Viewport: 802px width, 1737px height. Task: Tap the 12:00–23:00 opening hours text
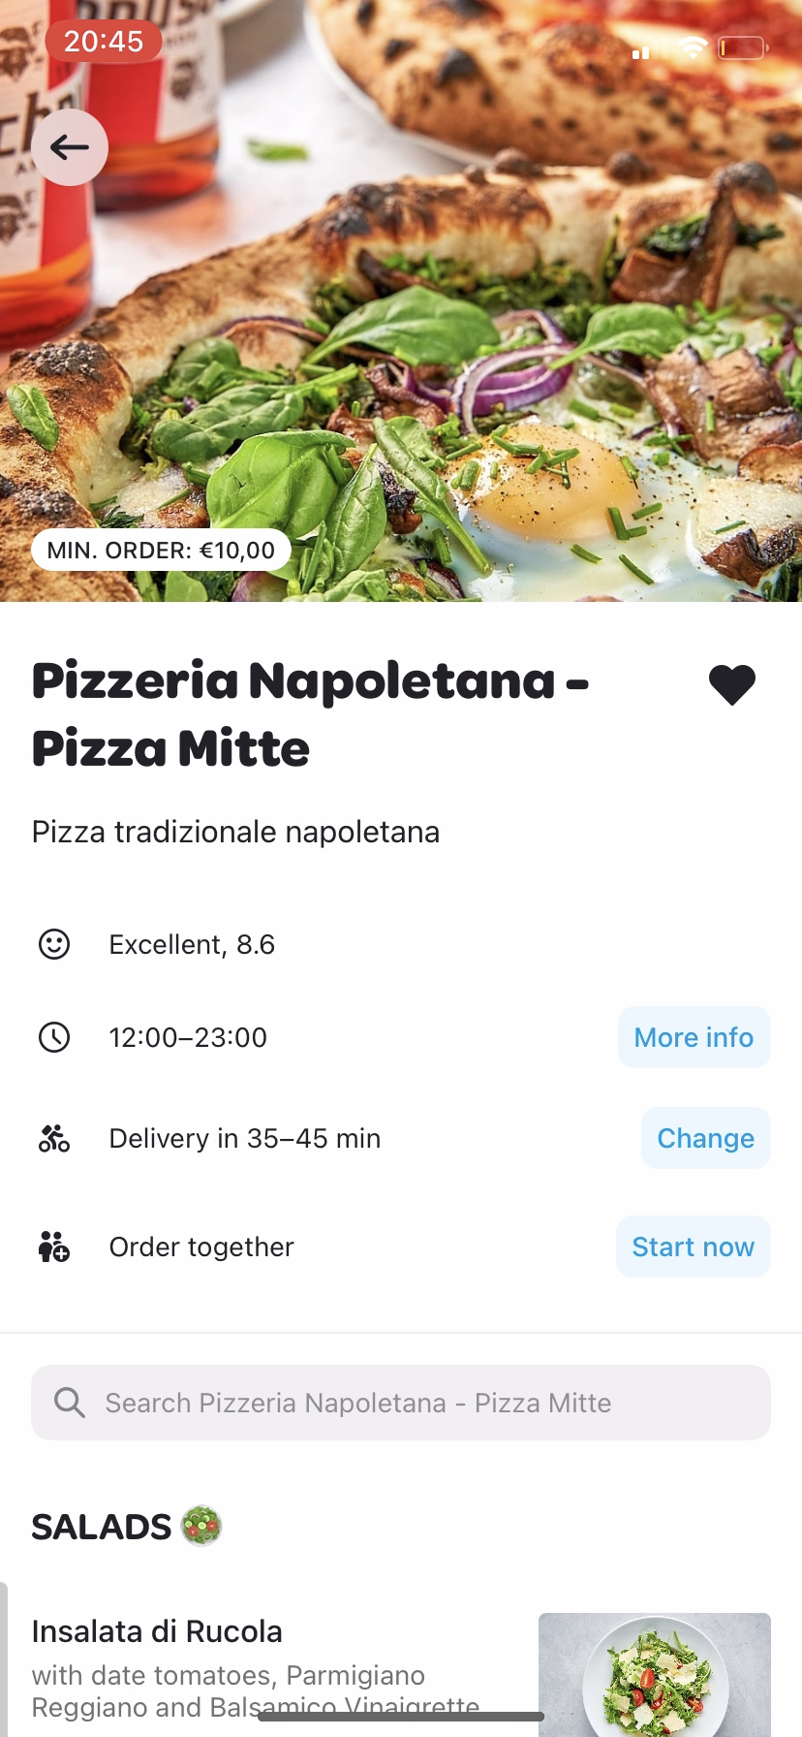coord(188,1037)
